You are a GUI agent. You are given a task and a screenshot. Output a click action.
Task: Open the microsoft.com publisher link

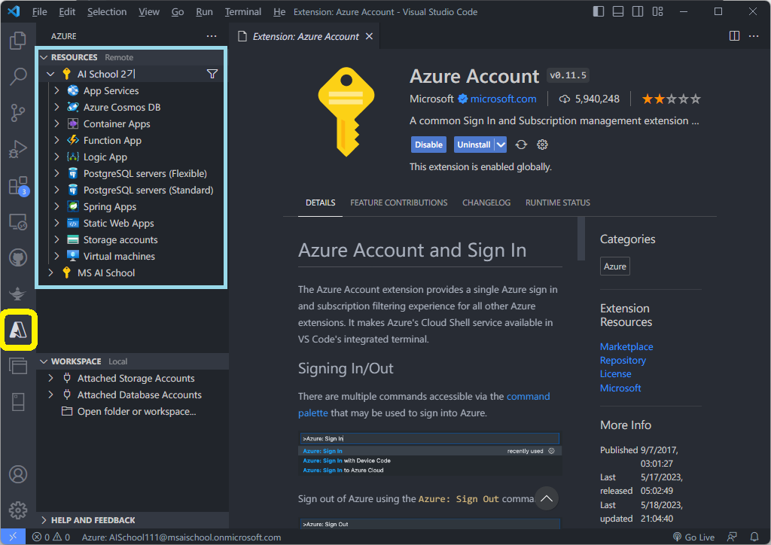coord(503,99)
